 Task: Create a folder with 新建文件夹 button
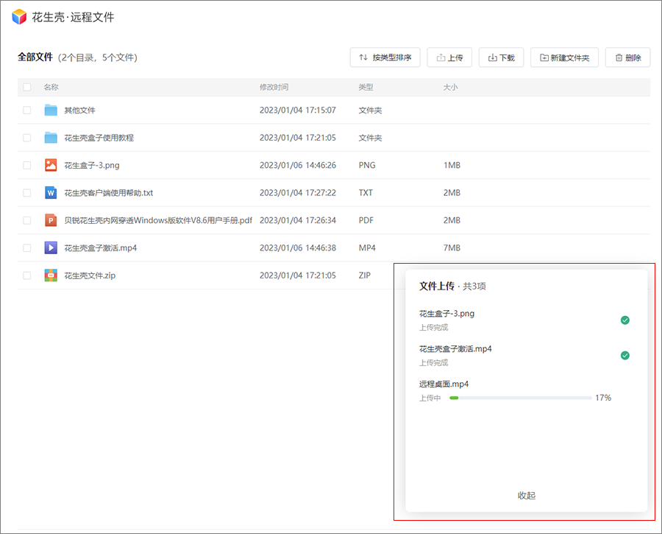click(564, 57)
